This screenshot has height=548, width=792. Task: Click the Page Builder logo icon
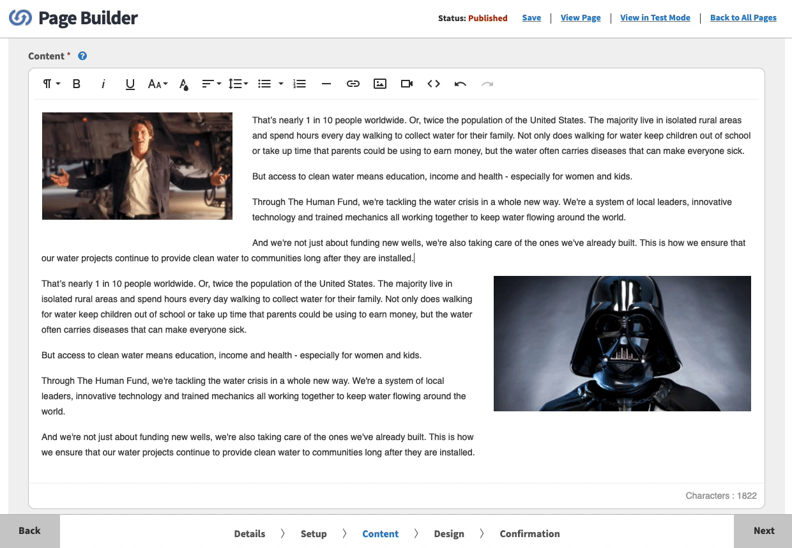click(x=20, y=18)
